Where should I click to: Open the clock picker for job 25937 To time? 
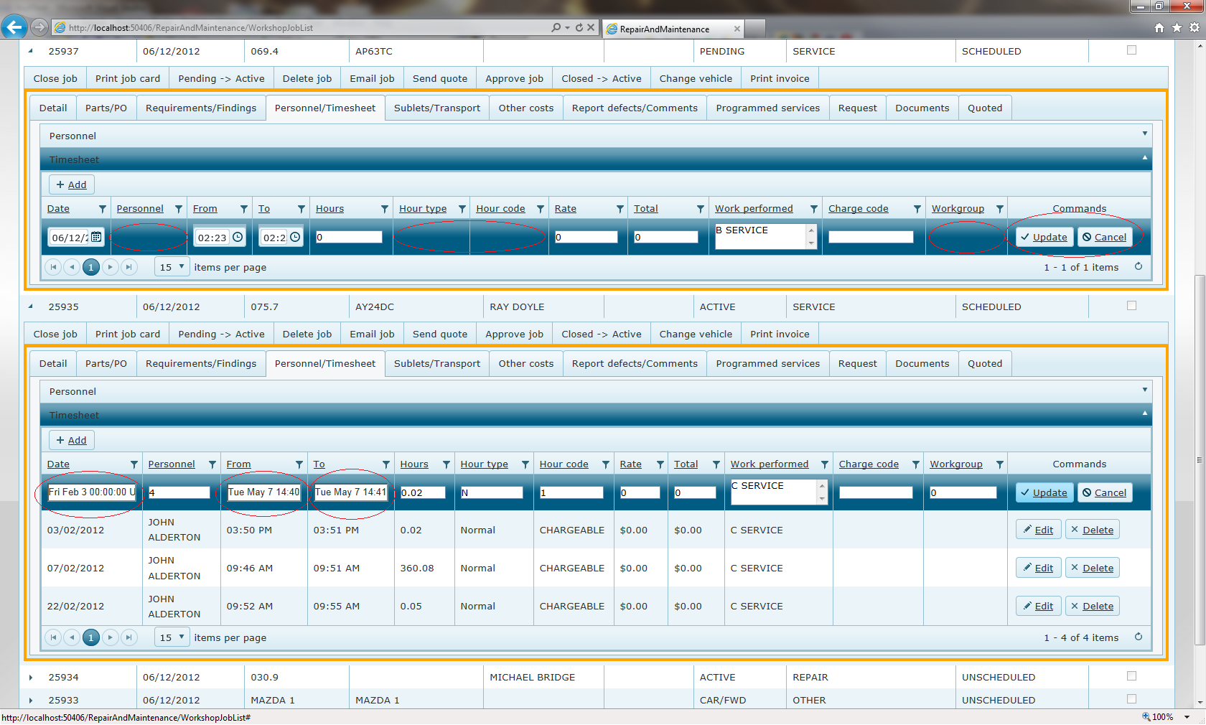point(295,237)
